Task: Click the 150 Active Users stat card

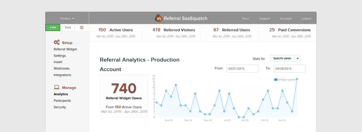Action: [116, 33]
